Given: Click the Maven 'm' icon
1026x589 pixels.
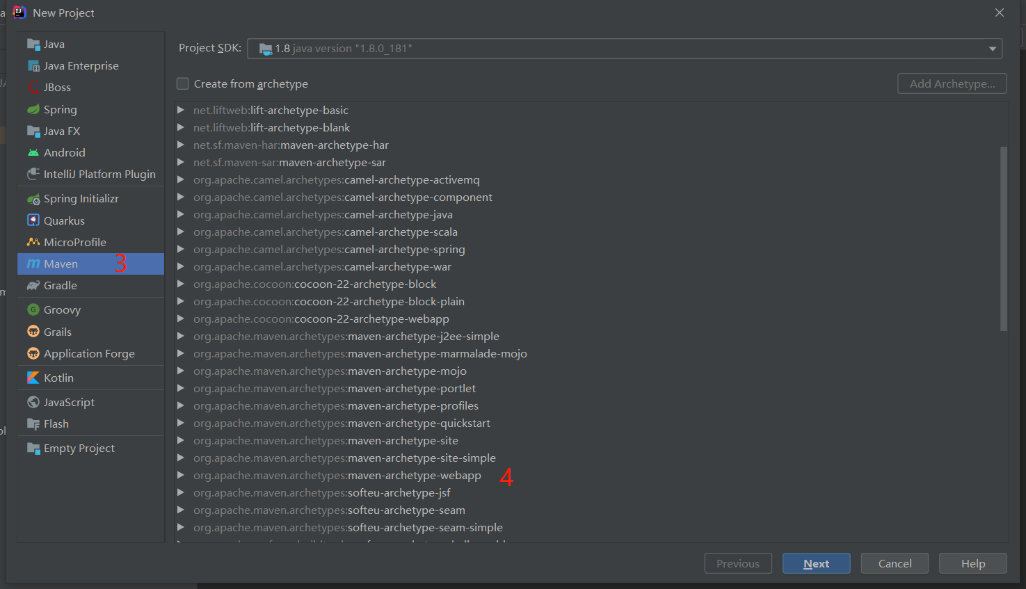Looking at the screenshot, I should click(x=33, y=264).
